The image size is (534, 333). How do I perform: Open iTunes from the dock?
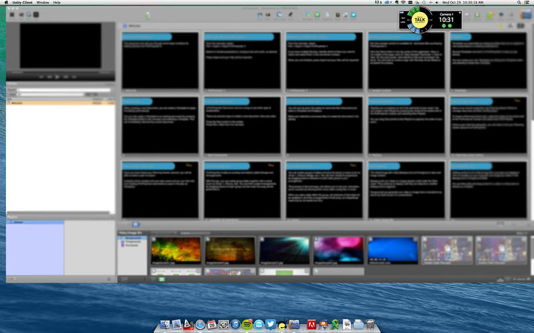(x=235, y=324)
